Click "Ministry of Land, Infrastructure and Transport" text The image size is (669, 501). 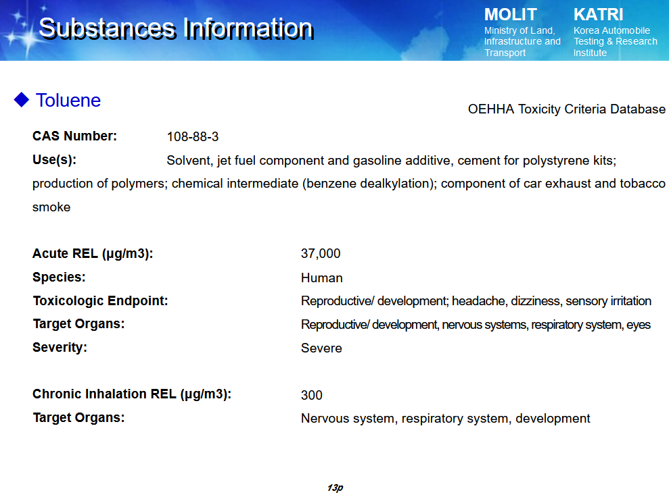522,42
